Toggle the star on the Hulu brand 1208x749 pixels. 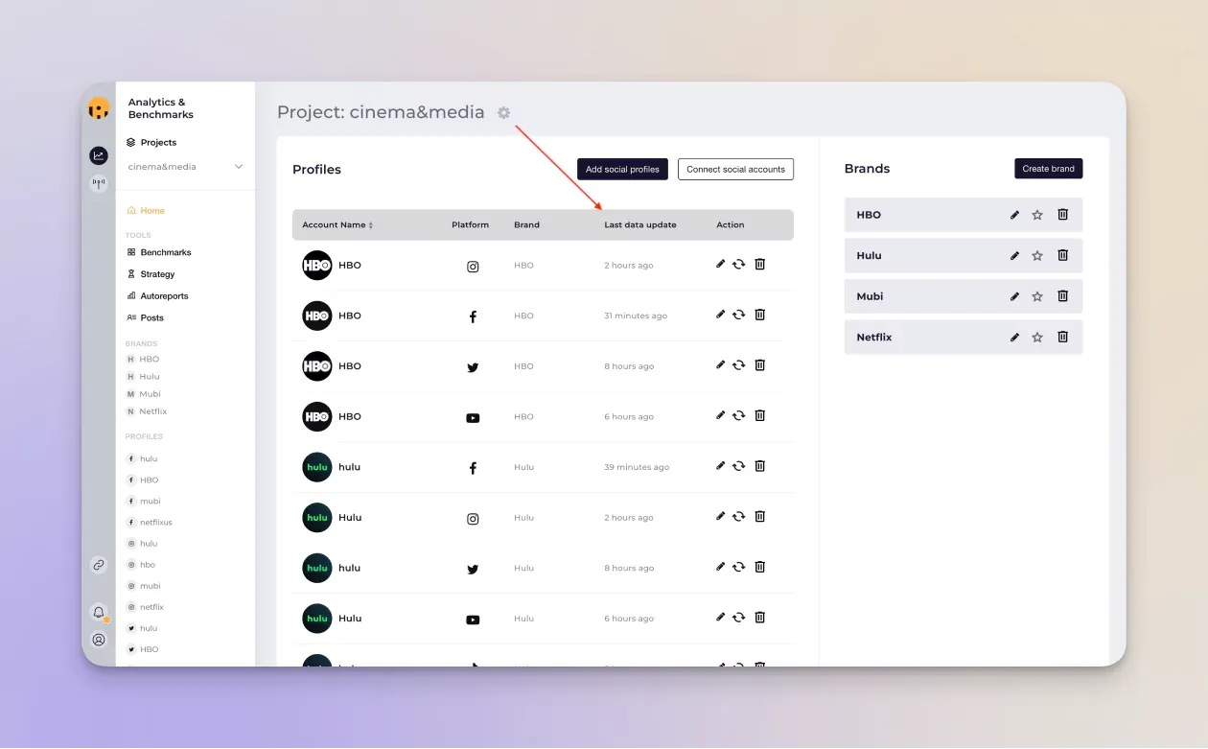pos(1037,256)
